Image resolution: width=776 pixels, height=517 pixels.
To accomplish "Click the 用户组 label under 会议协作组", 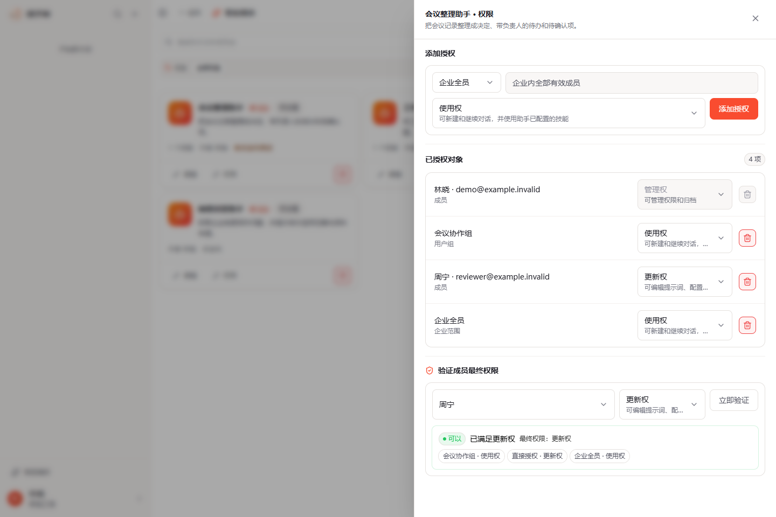I will point(444,244).
